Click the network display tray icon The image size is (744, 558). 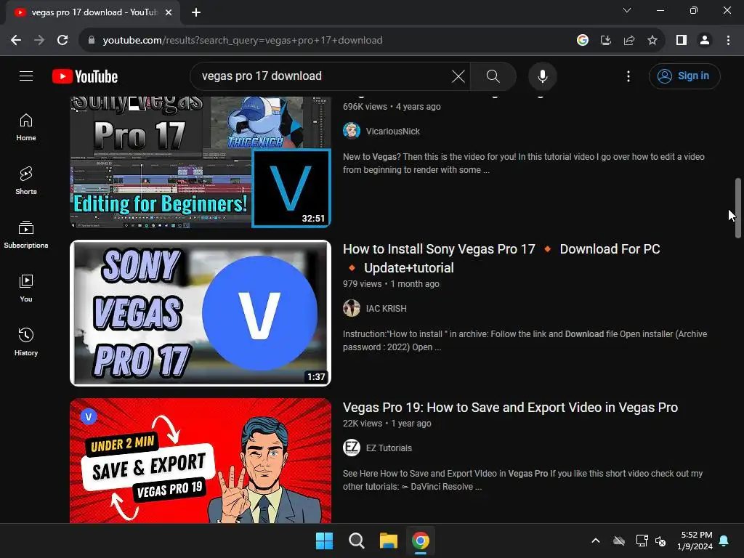pyautogui.click(x=642, y=541)
